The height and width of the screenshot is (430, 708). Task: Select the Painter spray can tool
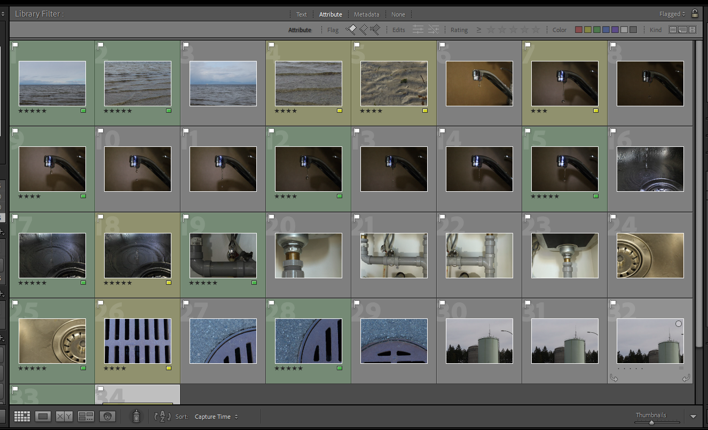(136, 416)
